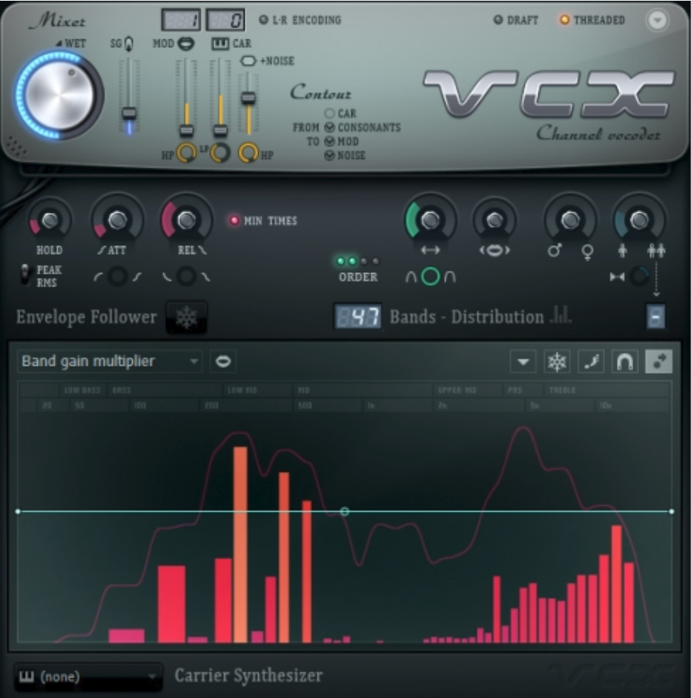Viewport: 691px width, 698px height.
Task: Click the randomize dots icon in the editor toolbar
Action: click(659, 360)
